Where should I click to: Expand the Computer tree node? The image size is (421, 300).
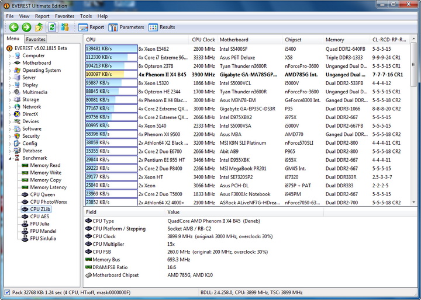(x=10, y=56)
